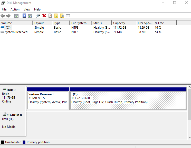The height and width of the screenshot is (148, 191).
Task: Sort by the Status column header
Action: (x=102, y=23)
